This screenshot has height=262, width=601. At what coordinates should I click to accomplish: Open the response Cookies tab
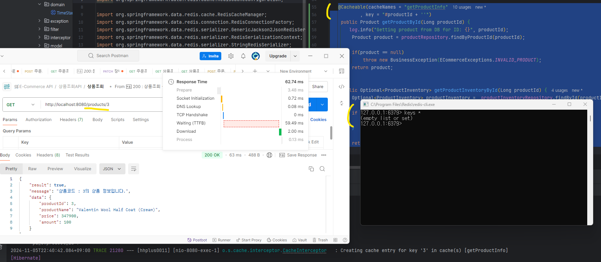(x=23, y=155)
